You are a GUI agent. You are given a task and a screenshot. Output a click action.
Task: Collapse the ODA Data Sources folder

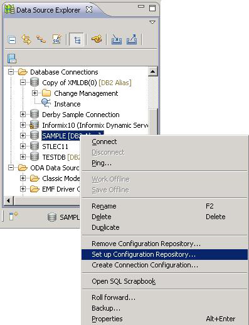click(11, 168)
